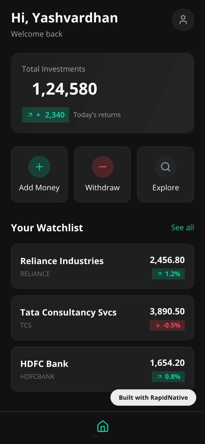Screen dimensions: 205x444
Task: Click the Withdraw label
Action: click(102, 188)
